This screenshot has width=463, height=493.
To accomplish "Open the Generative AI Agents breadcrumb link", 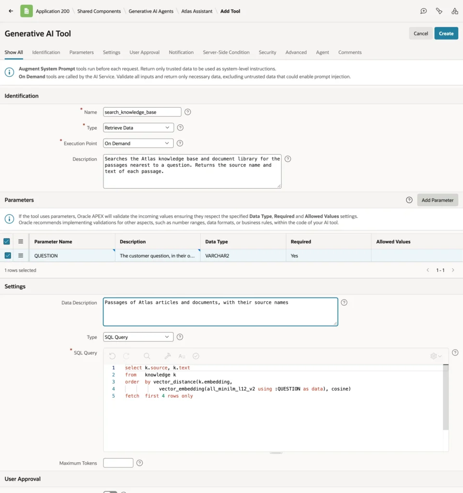I will 151,11.
